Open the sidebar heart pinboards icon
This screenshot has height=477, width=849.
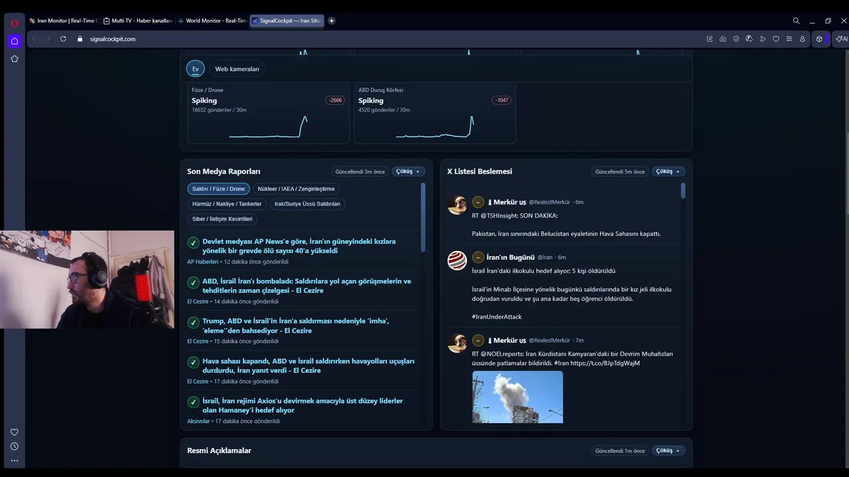click(14, 432)
